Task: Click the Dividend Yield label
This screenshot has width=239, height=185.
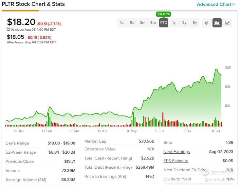Action: [x=177, y=179]
